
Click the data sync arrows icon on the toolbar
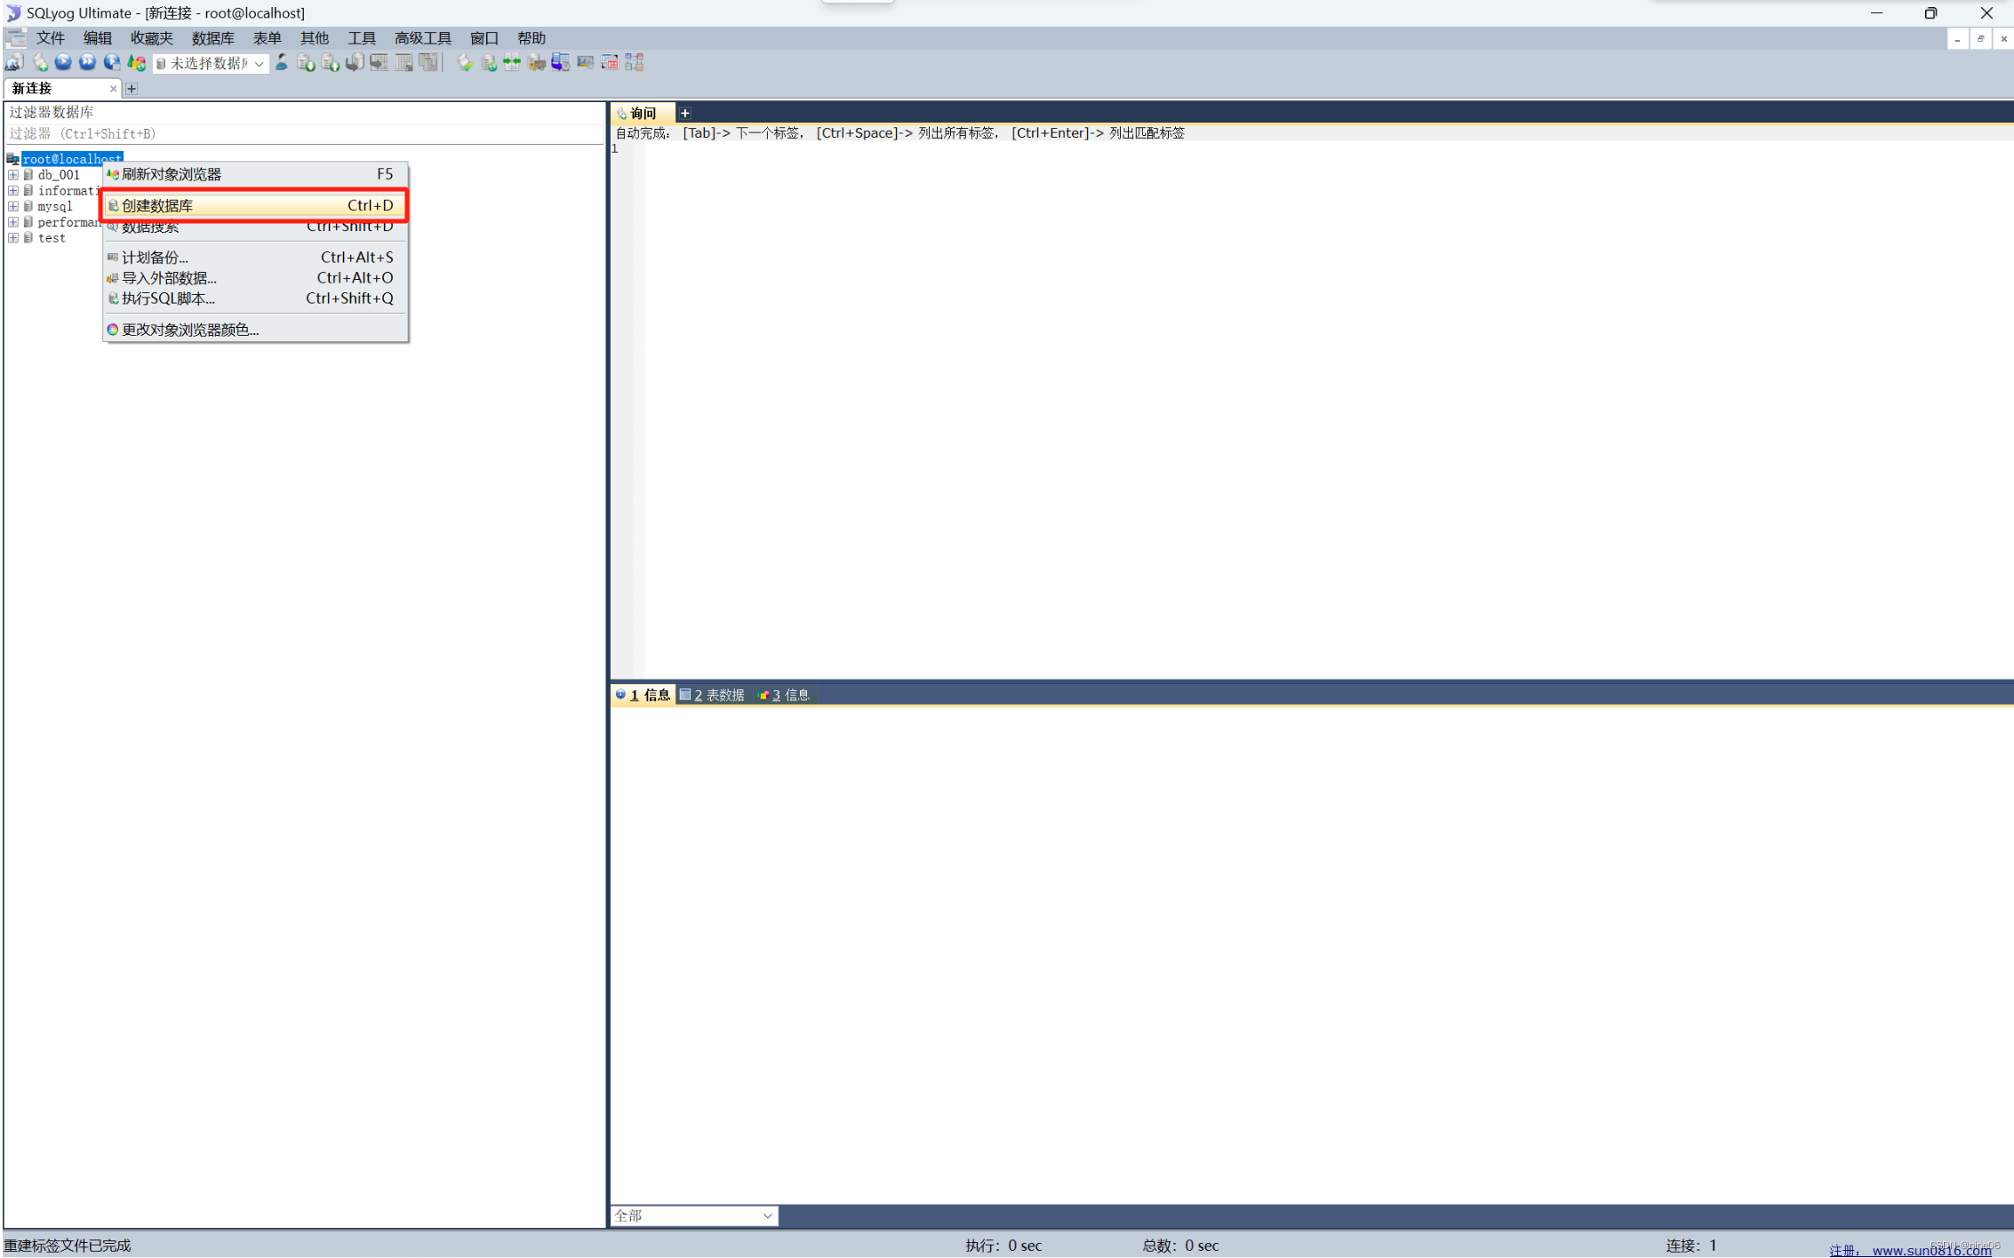(511, 62)
